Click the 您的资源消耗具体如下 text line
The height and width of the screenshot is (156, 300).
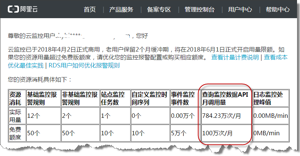tap(40, 79)
